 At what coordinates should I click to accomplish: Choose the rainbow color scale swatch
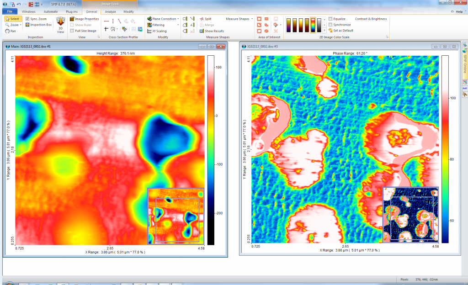tap(313, 26)
